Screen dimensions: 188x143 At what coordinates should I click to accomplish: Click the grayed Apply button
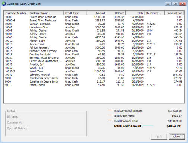(159, 137)
